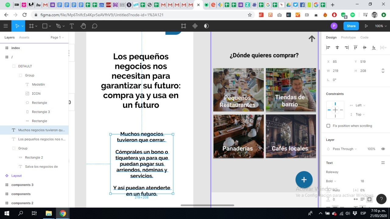The width and height of the screenshot is (390, 219).
Task: Open shape tools dropdown arrow
Action: point(50,26)
